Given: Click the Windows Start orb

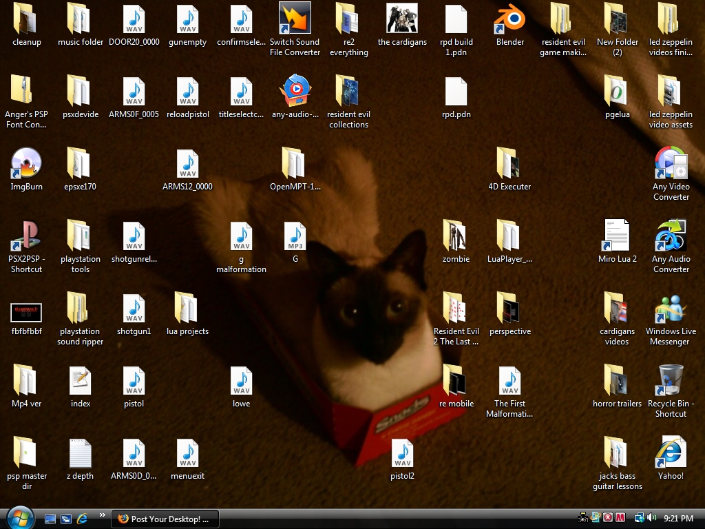Looking at the screenshot, I should [x=19, y=517].
